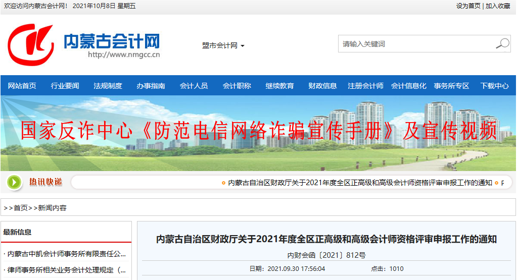
Task: Go to the 下载中心 page
Action: click(494, 86)
